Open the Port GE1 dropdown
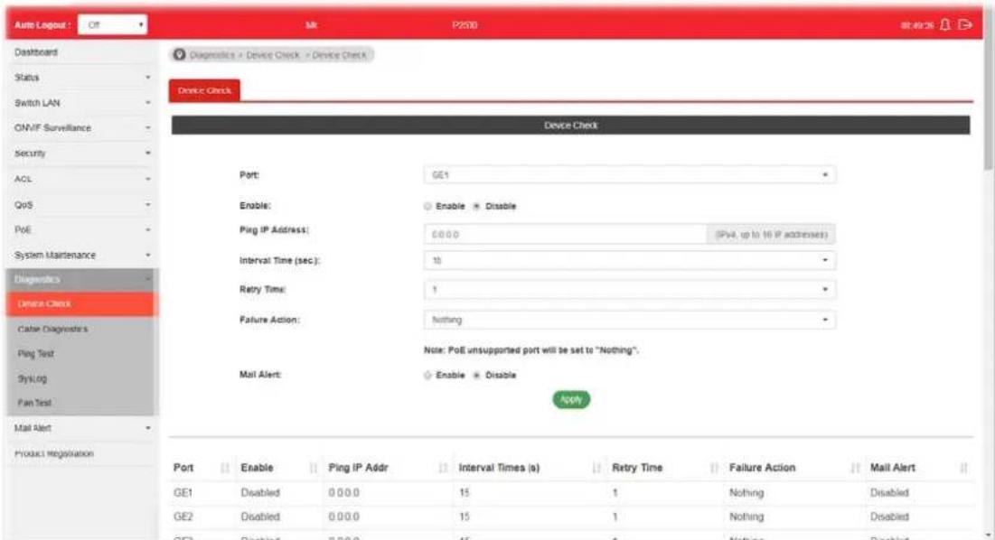Viewport: 995px width, 540px height. (630, 175)
